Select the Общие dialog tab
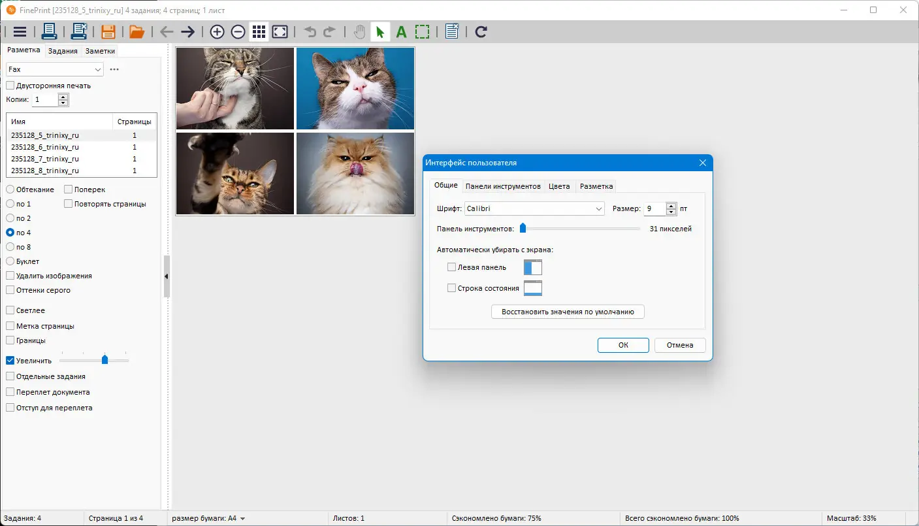Screen dimensions: 919x526 [446, 186]
